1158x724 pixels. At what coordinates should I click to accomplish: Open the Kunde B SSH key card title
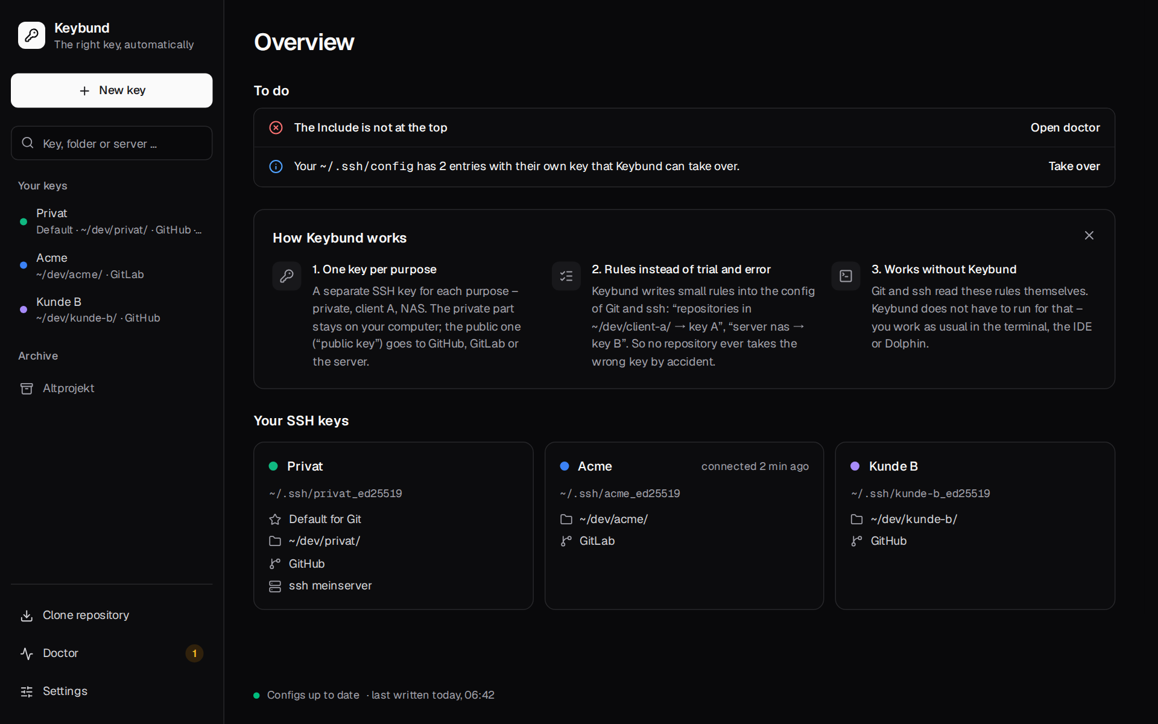(893, 466)
